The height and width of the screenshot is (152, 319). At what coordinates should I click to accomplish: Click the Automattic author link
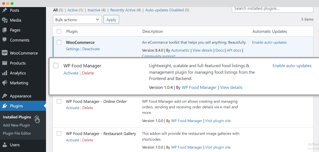[180, 50]
